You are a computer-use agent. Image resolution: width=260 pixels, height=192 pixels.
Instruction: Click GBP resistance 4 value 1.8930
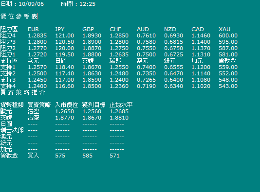(92, 35)
